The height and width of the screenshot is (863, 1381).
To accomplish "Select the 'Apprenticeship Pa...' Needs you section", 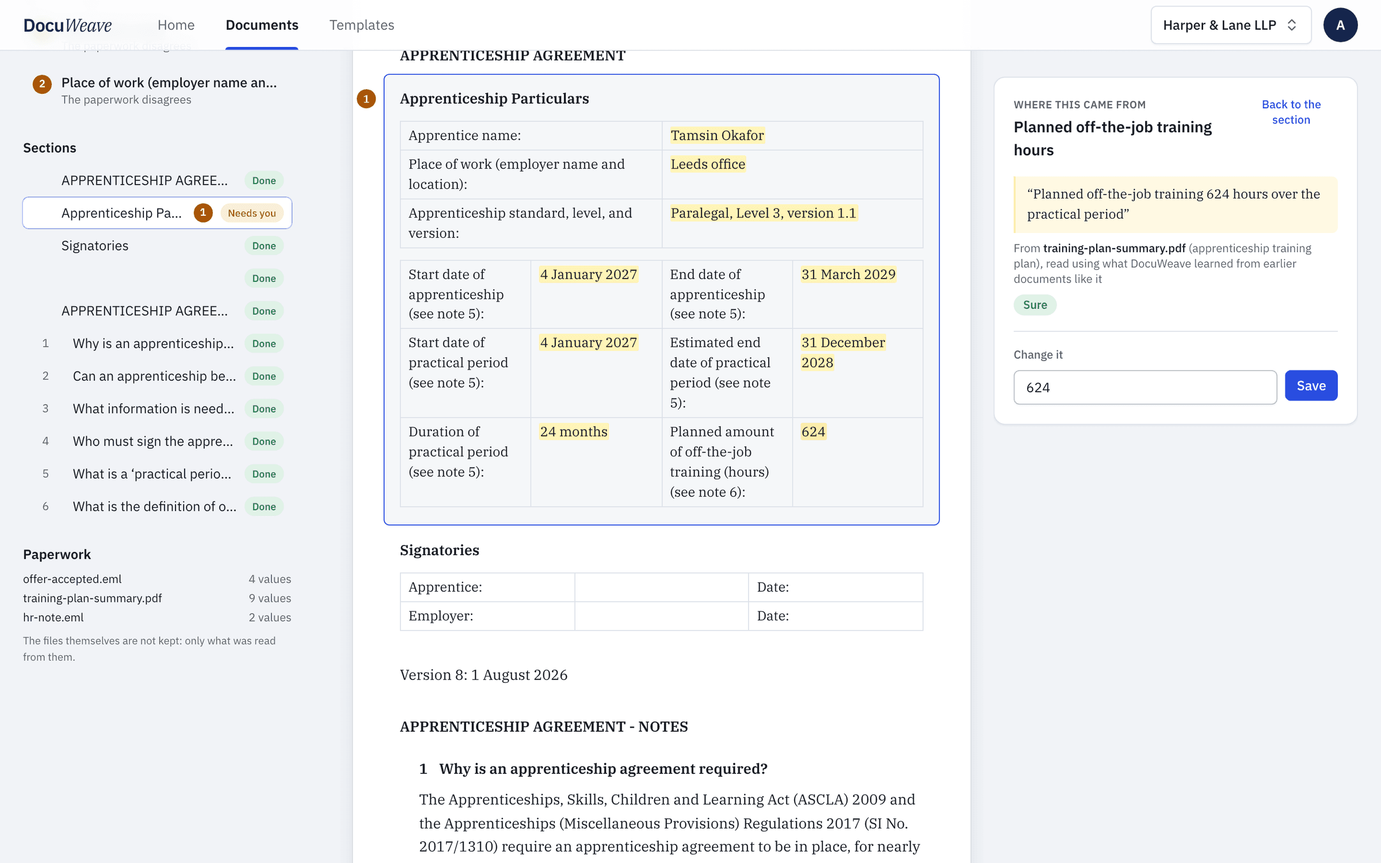I will click(x=157, y=213).
